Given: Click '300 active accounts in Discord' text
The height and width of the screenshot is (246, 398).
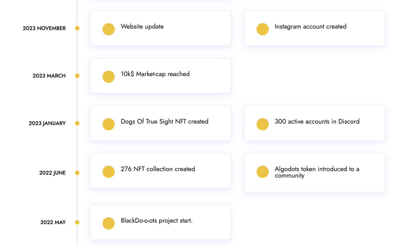Looking at the screenshot, I should coord(317,122).
